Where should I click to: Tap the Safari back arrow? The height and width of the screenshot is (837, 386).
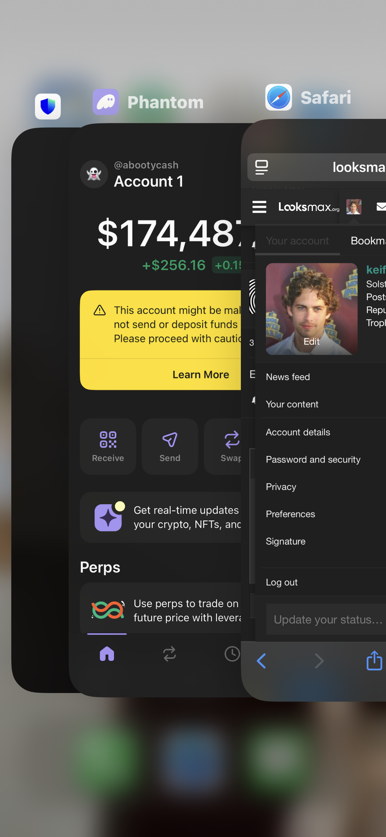[261, 661]
